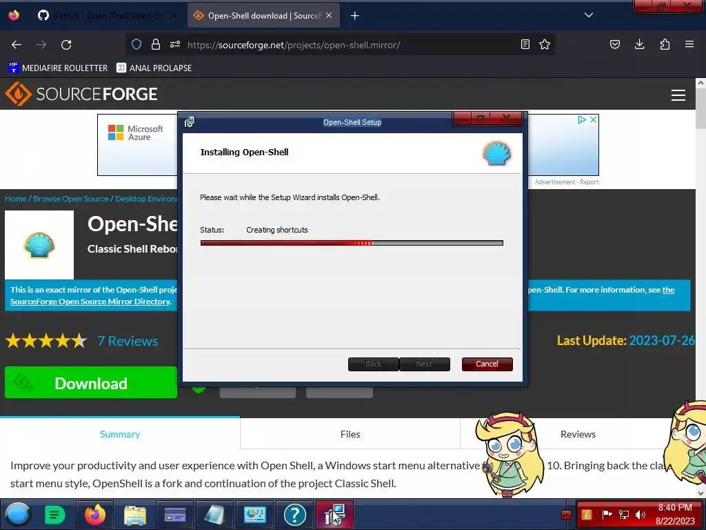
Task: Open the purple card app in the taskbar
Action: (x=174, y=514)
